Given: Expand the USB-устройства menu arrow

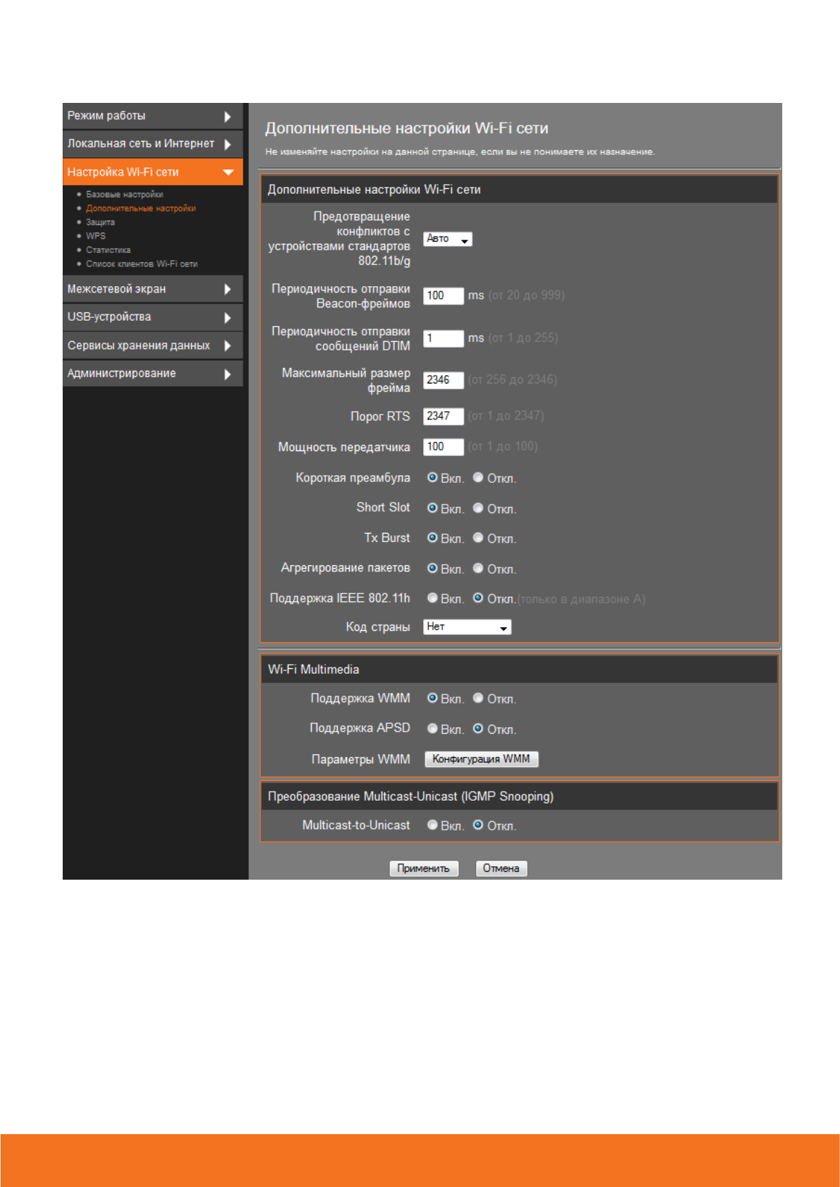Looking at the screenshot, I should click(227, 318).
